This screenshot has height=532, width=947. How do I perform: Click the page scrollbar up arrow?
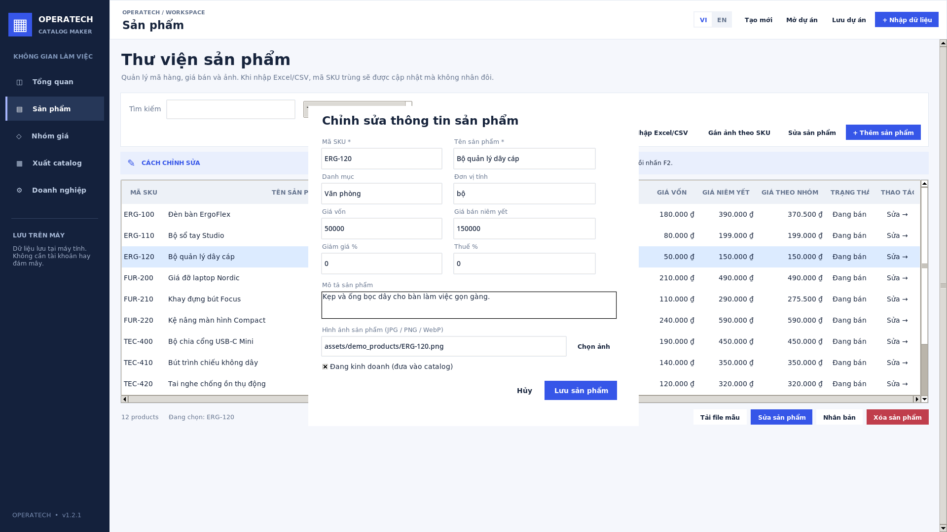click(943, 43)
